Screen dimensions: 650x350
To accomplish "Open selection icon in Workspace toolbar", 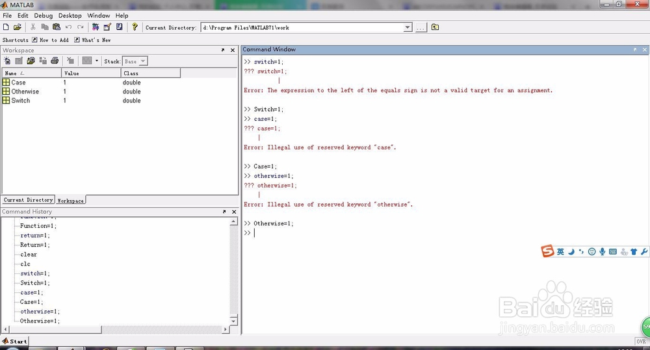I will coord(19,61).
